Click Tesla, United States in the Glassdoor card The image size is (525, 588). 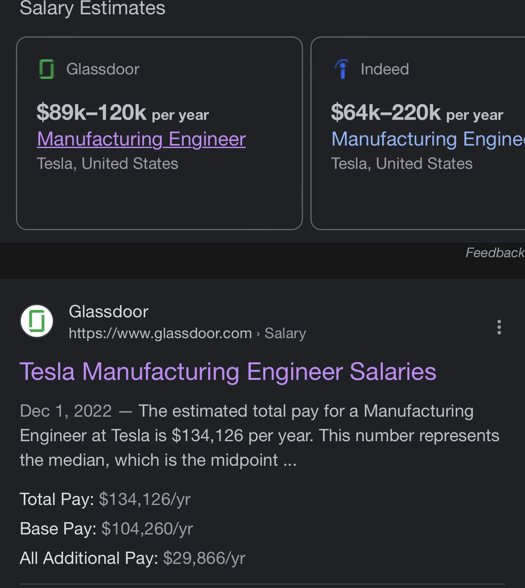click(107, 164)
